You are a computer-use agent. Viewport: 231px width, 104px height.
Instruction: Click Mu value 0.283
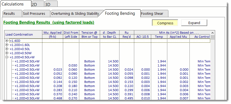58,90
